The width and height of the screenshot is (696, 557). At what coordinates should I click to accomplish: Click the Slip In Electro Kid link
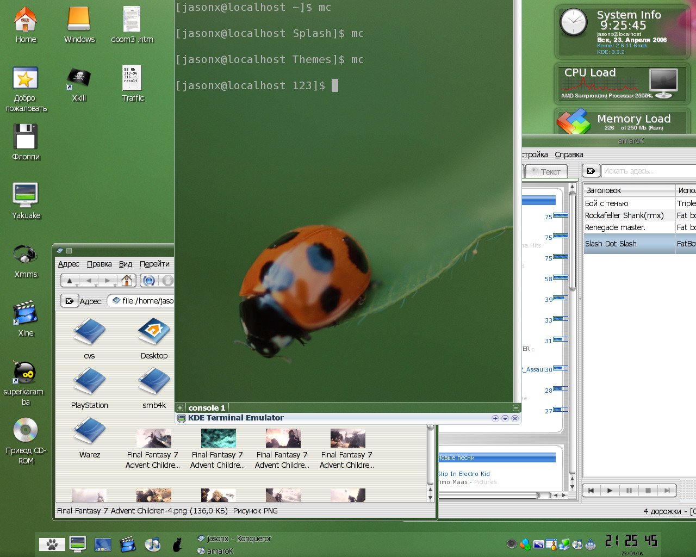[464, 474]
